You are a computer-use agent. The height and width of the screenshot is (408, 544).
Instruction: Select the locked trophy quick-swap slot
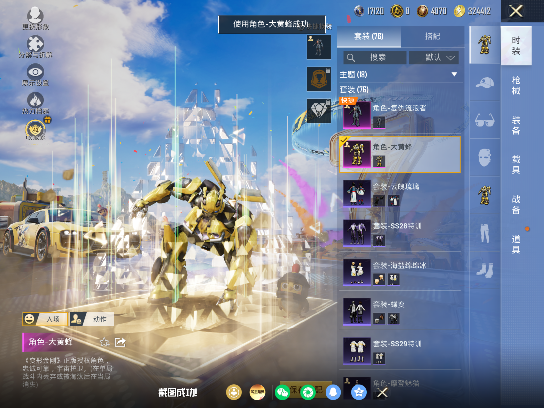click(319, 79)
